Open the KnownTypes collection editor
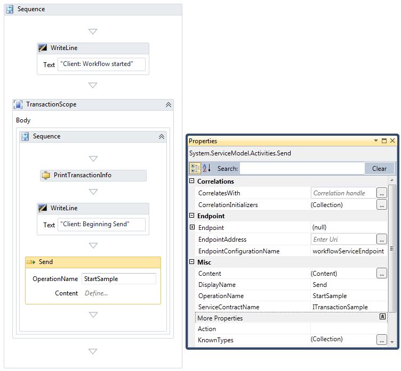This screenshot has width=401, height=371. pyautogui.click(x=382, y=340)
